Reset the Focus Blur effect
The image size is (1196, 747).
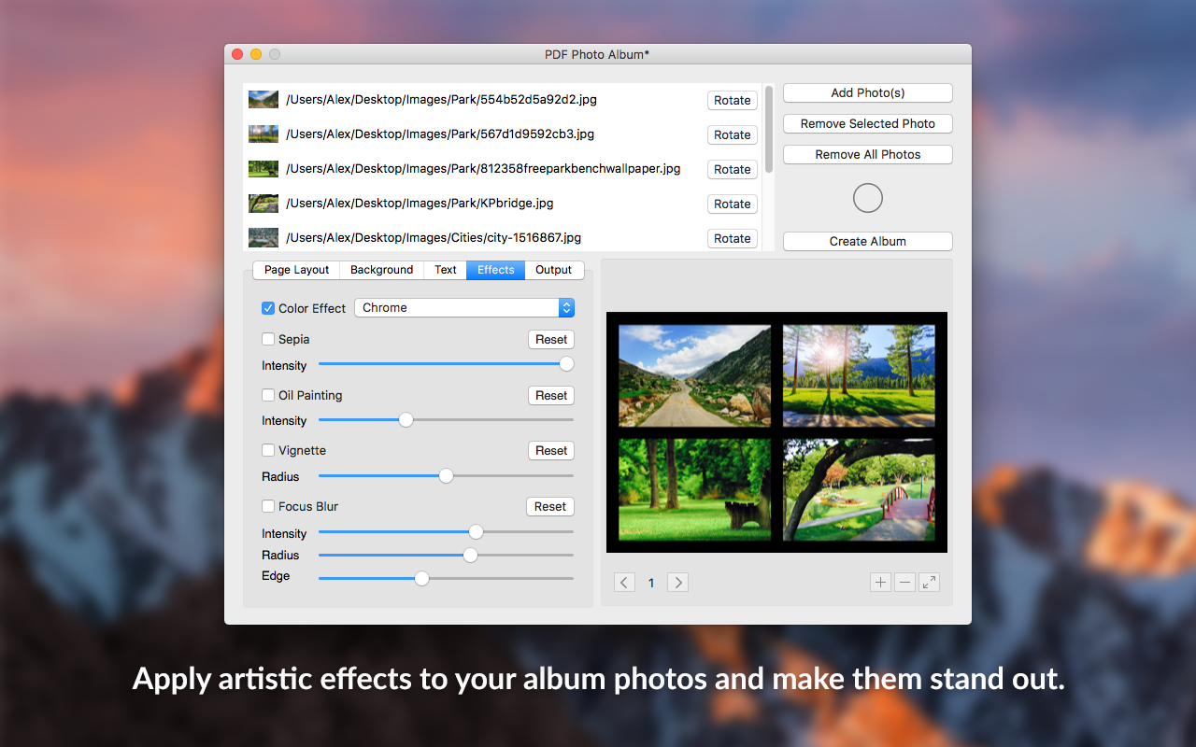pyautogui.click(x=550, y=506)
